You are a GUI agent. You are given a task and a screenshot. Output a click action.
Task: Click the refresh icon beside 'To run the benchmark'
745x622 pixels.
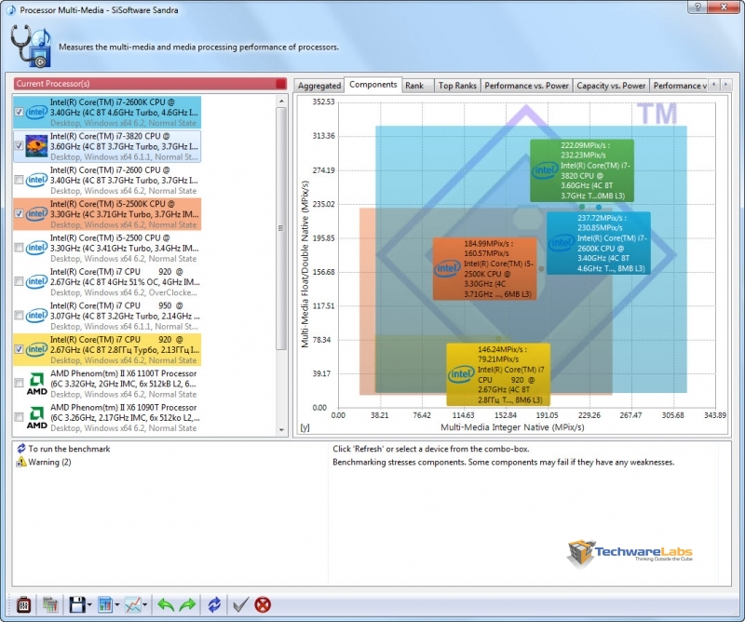coord(20,449)
